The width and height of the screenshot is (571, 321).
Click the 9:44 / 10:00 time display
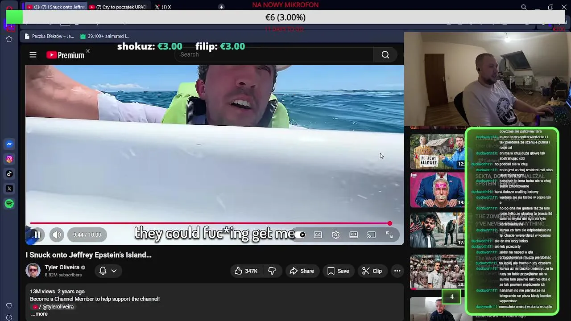click(x=87, y=235)
